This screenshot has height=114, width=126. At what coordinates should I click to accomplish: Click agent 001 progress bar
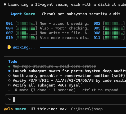(26, 23)
